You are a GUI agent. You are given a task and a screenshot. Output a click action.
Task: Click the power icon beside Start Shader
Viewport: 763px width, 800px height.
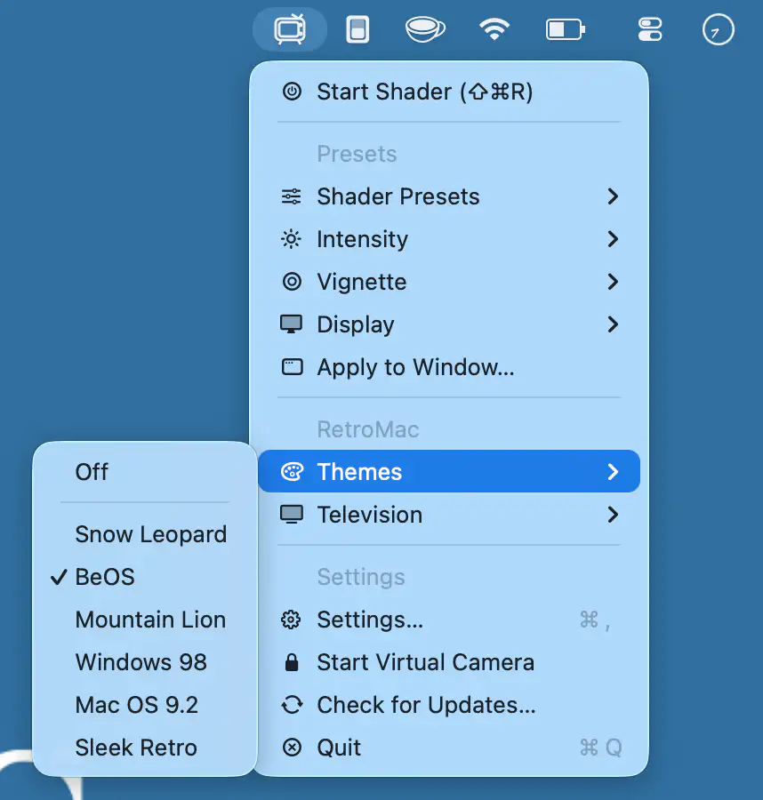click(x=292, y=92)
